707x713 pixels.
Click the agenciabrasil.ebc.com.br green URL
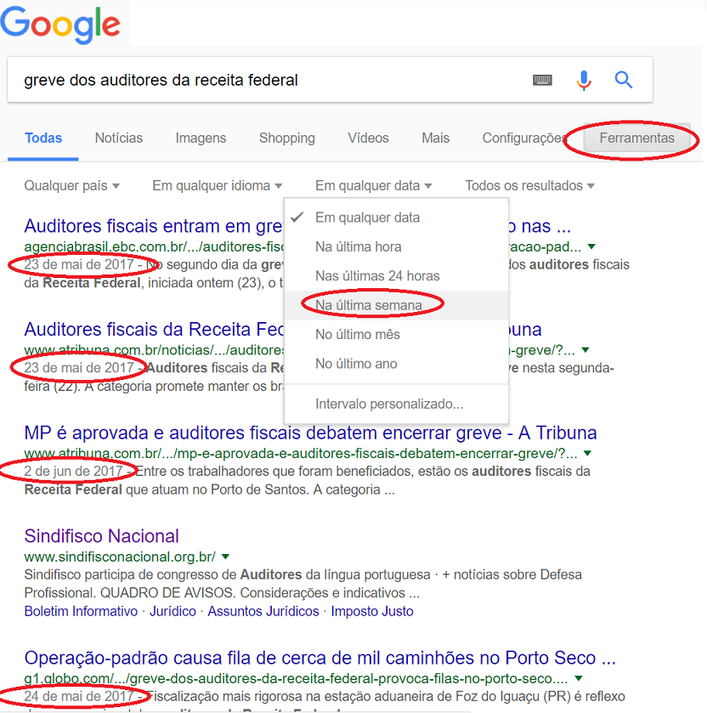tap(154, 247)
